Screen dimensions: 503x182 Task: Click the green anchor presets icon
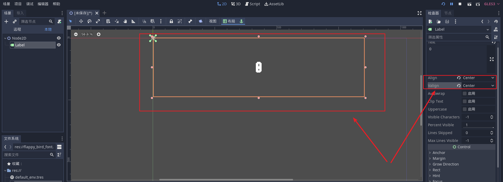(x=241, y=21)
